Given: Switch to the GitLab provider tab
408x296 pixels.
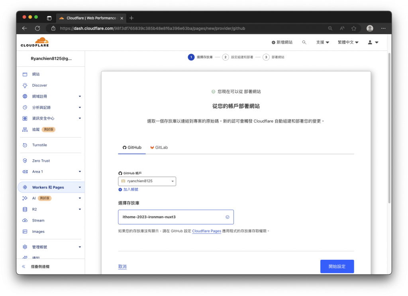Looking at the screenshot, I should pyautogui.click(x=159, y=147).
